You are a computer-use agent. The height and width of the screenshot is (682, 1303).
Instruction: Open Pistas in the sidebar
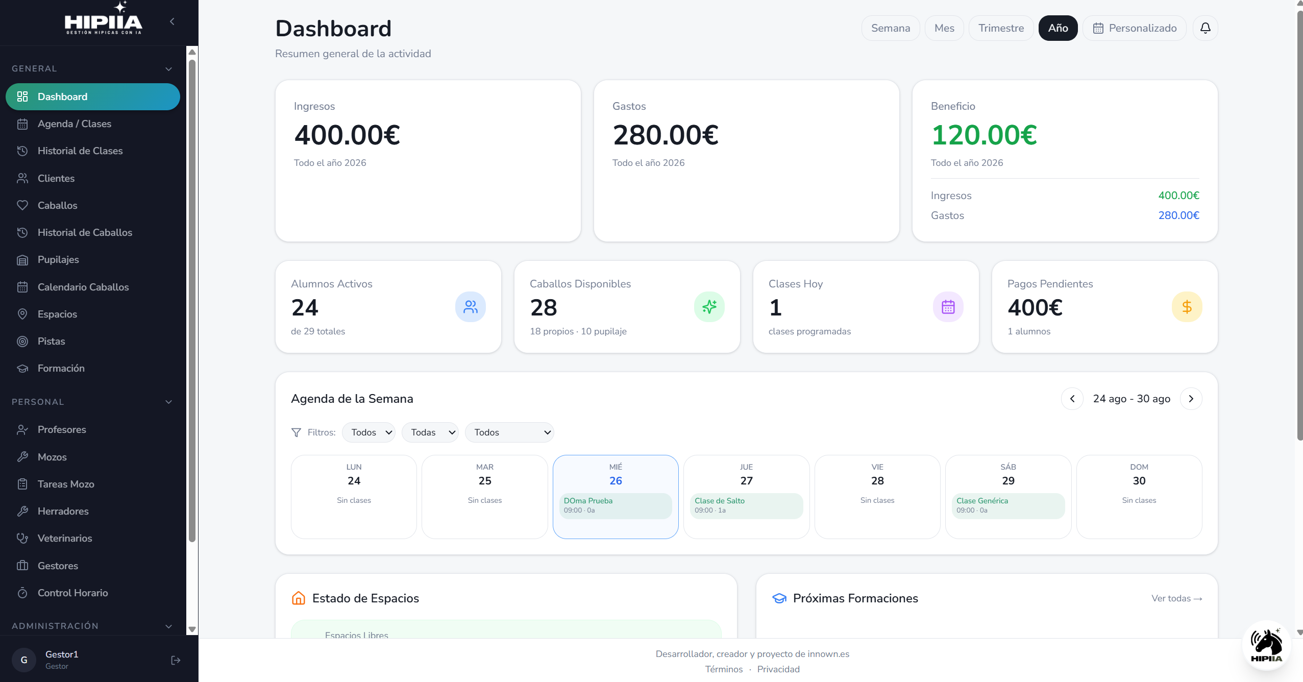pos(93,341)
